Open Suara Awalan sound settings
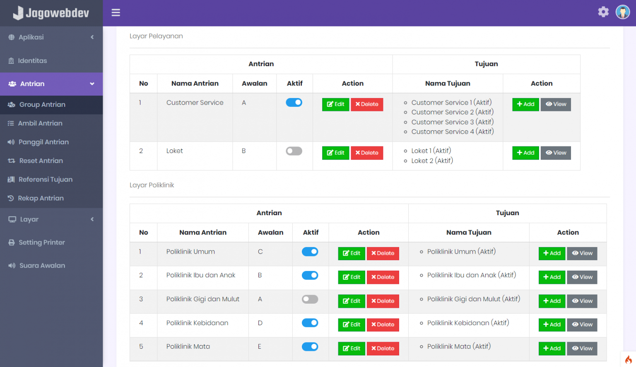This screenshot has height=367, width=636. coord(42,266)
